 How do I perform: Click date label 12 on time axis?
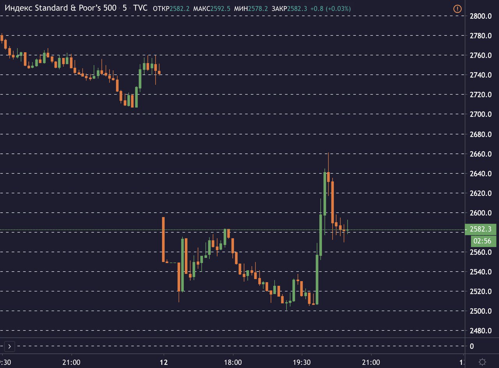click(x=163, y=362)
